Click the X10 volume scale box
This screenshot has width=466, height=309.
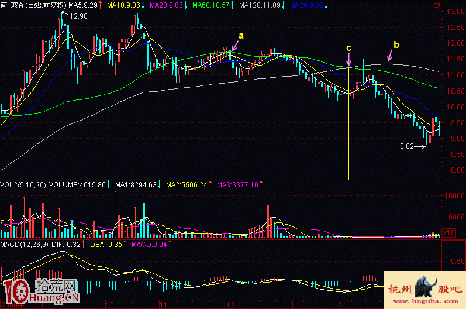[x=450, y=233]
